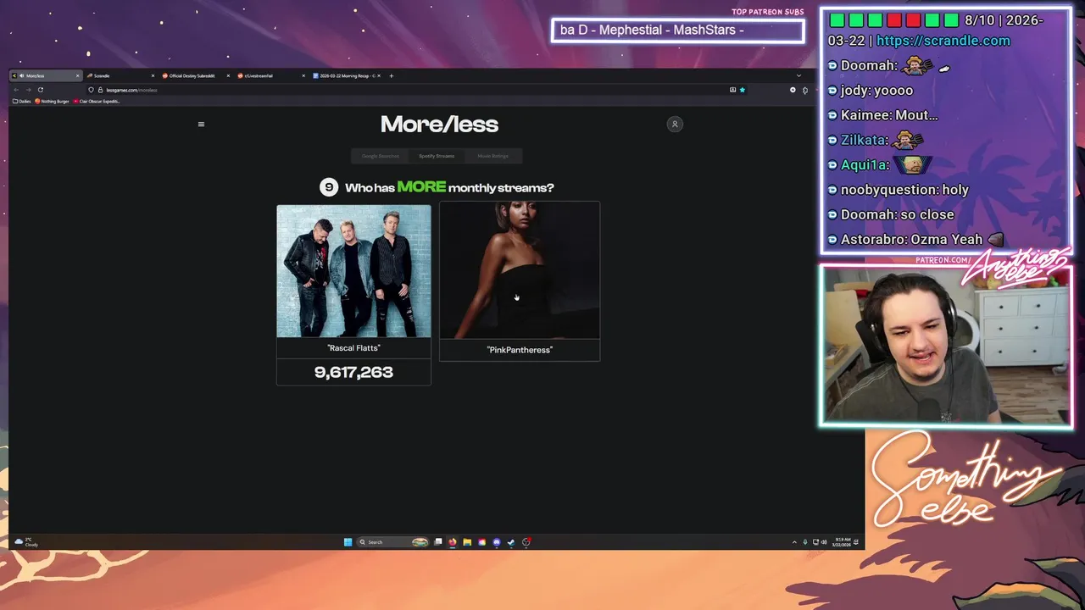Open OBS from the taskbar
The width and height of the screenshot is (1085, 610).
click(526, 542)
